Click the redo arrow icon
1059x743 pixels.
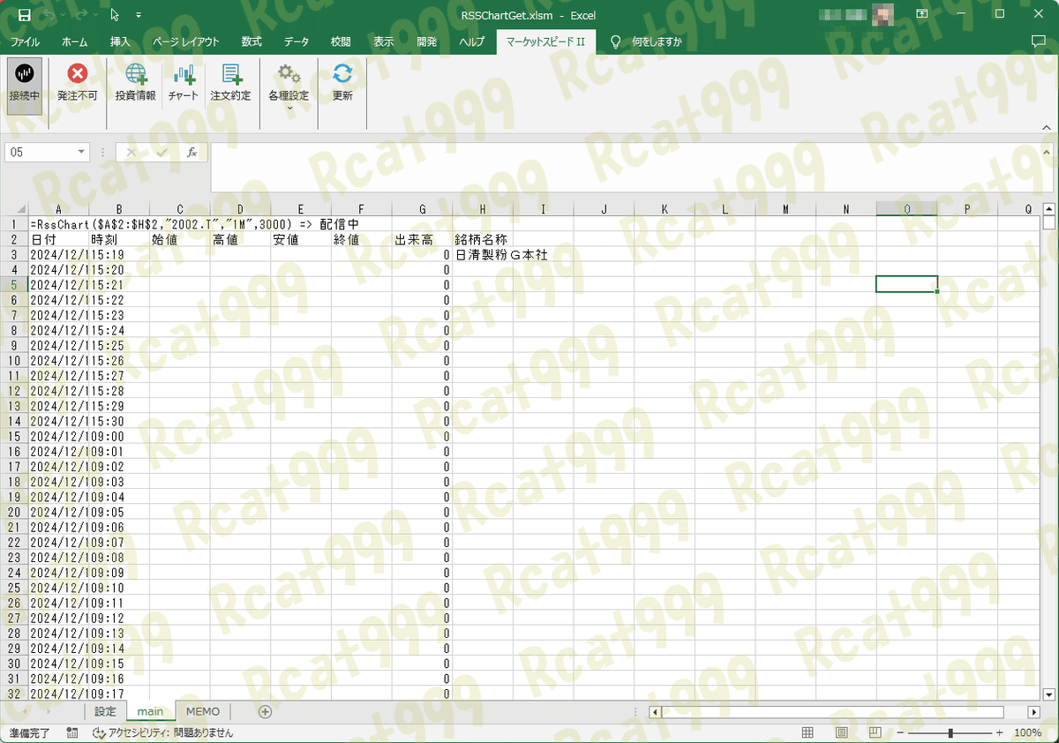tap(81, 15)
